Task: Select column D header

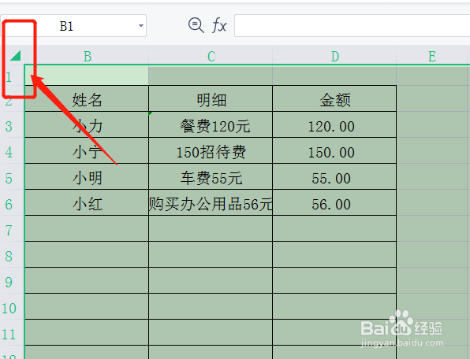Action: pos(334,56)
